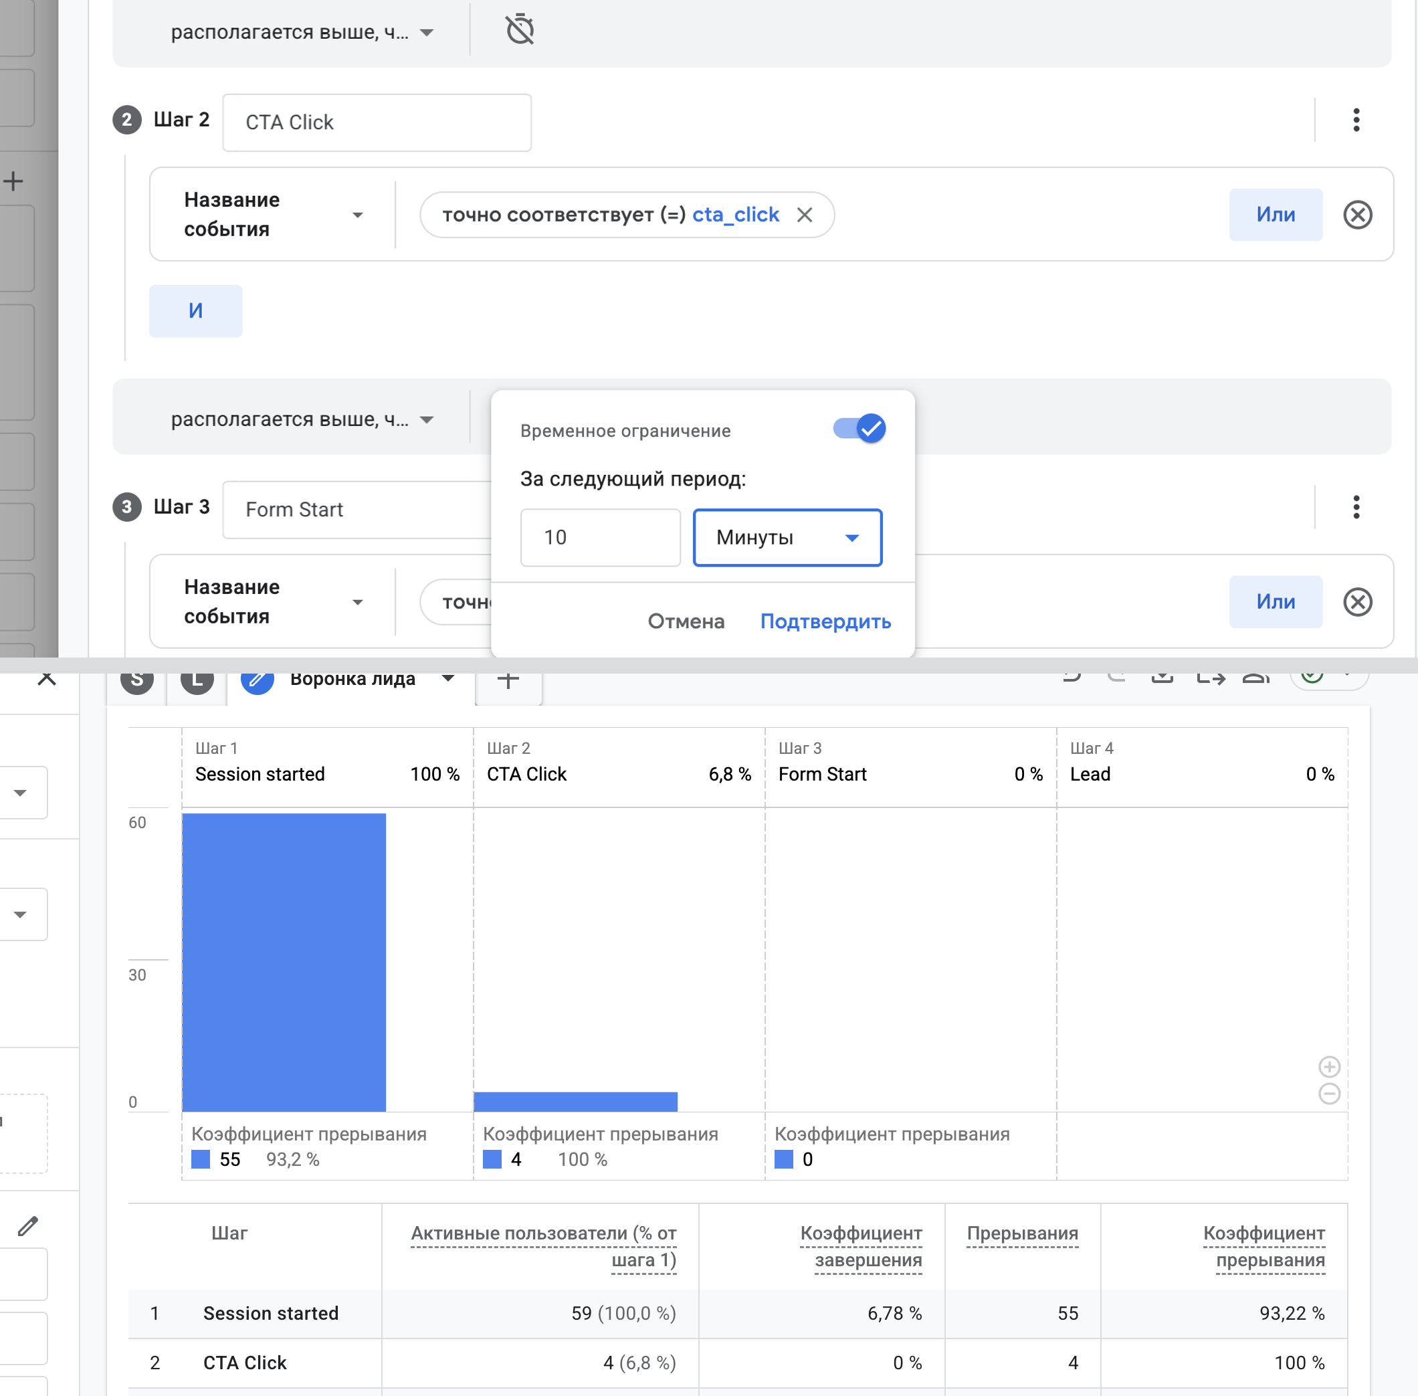Click the Шаг 3 name field 'Form Start'
This screenshot has width=1418, height=1396.
(358, 510)
